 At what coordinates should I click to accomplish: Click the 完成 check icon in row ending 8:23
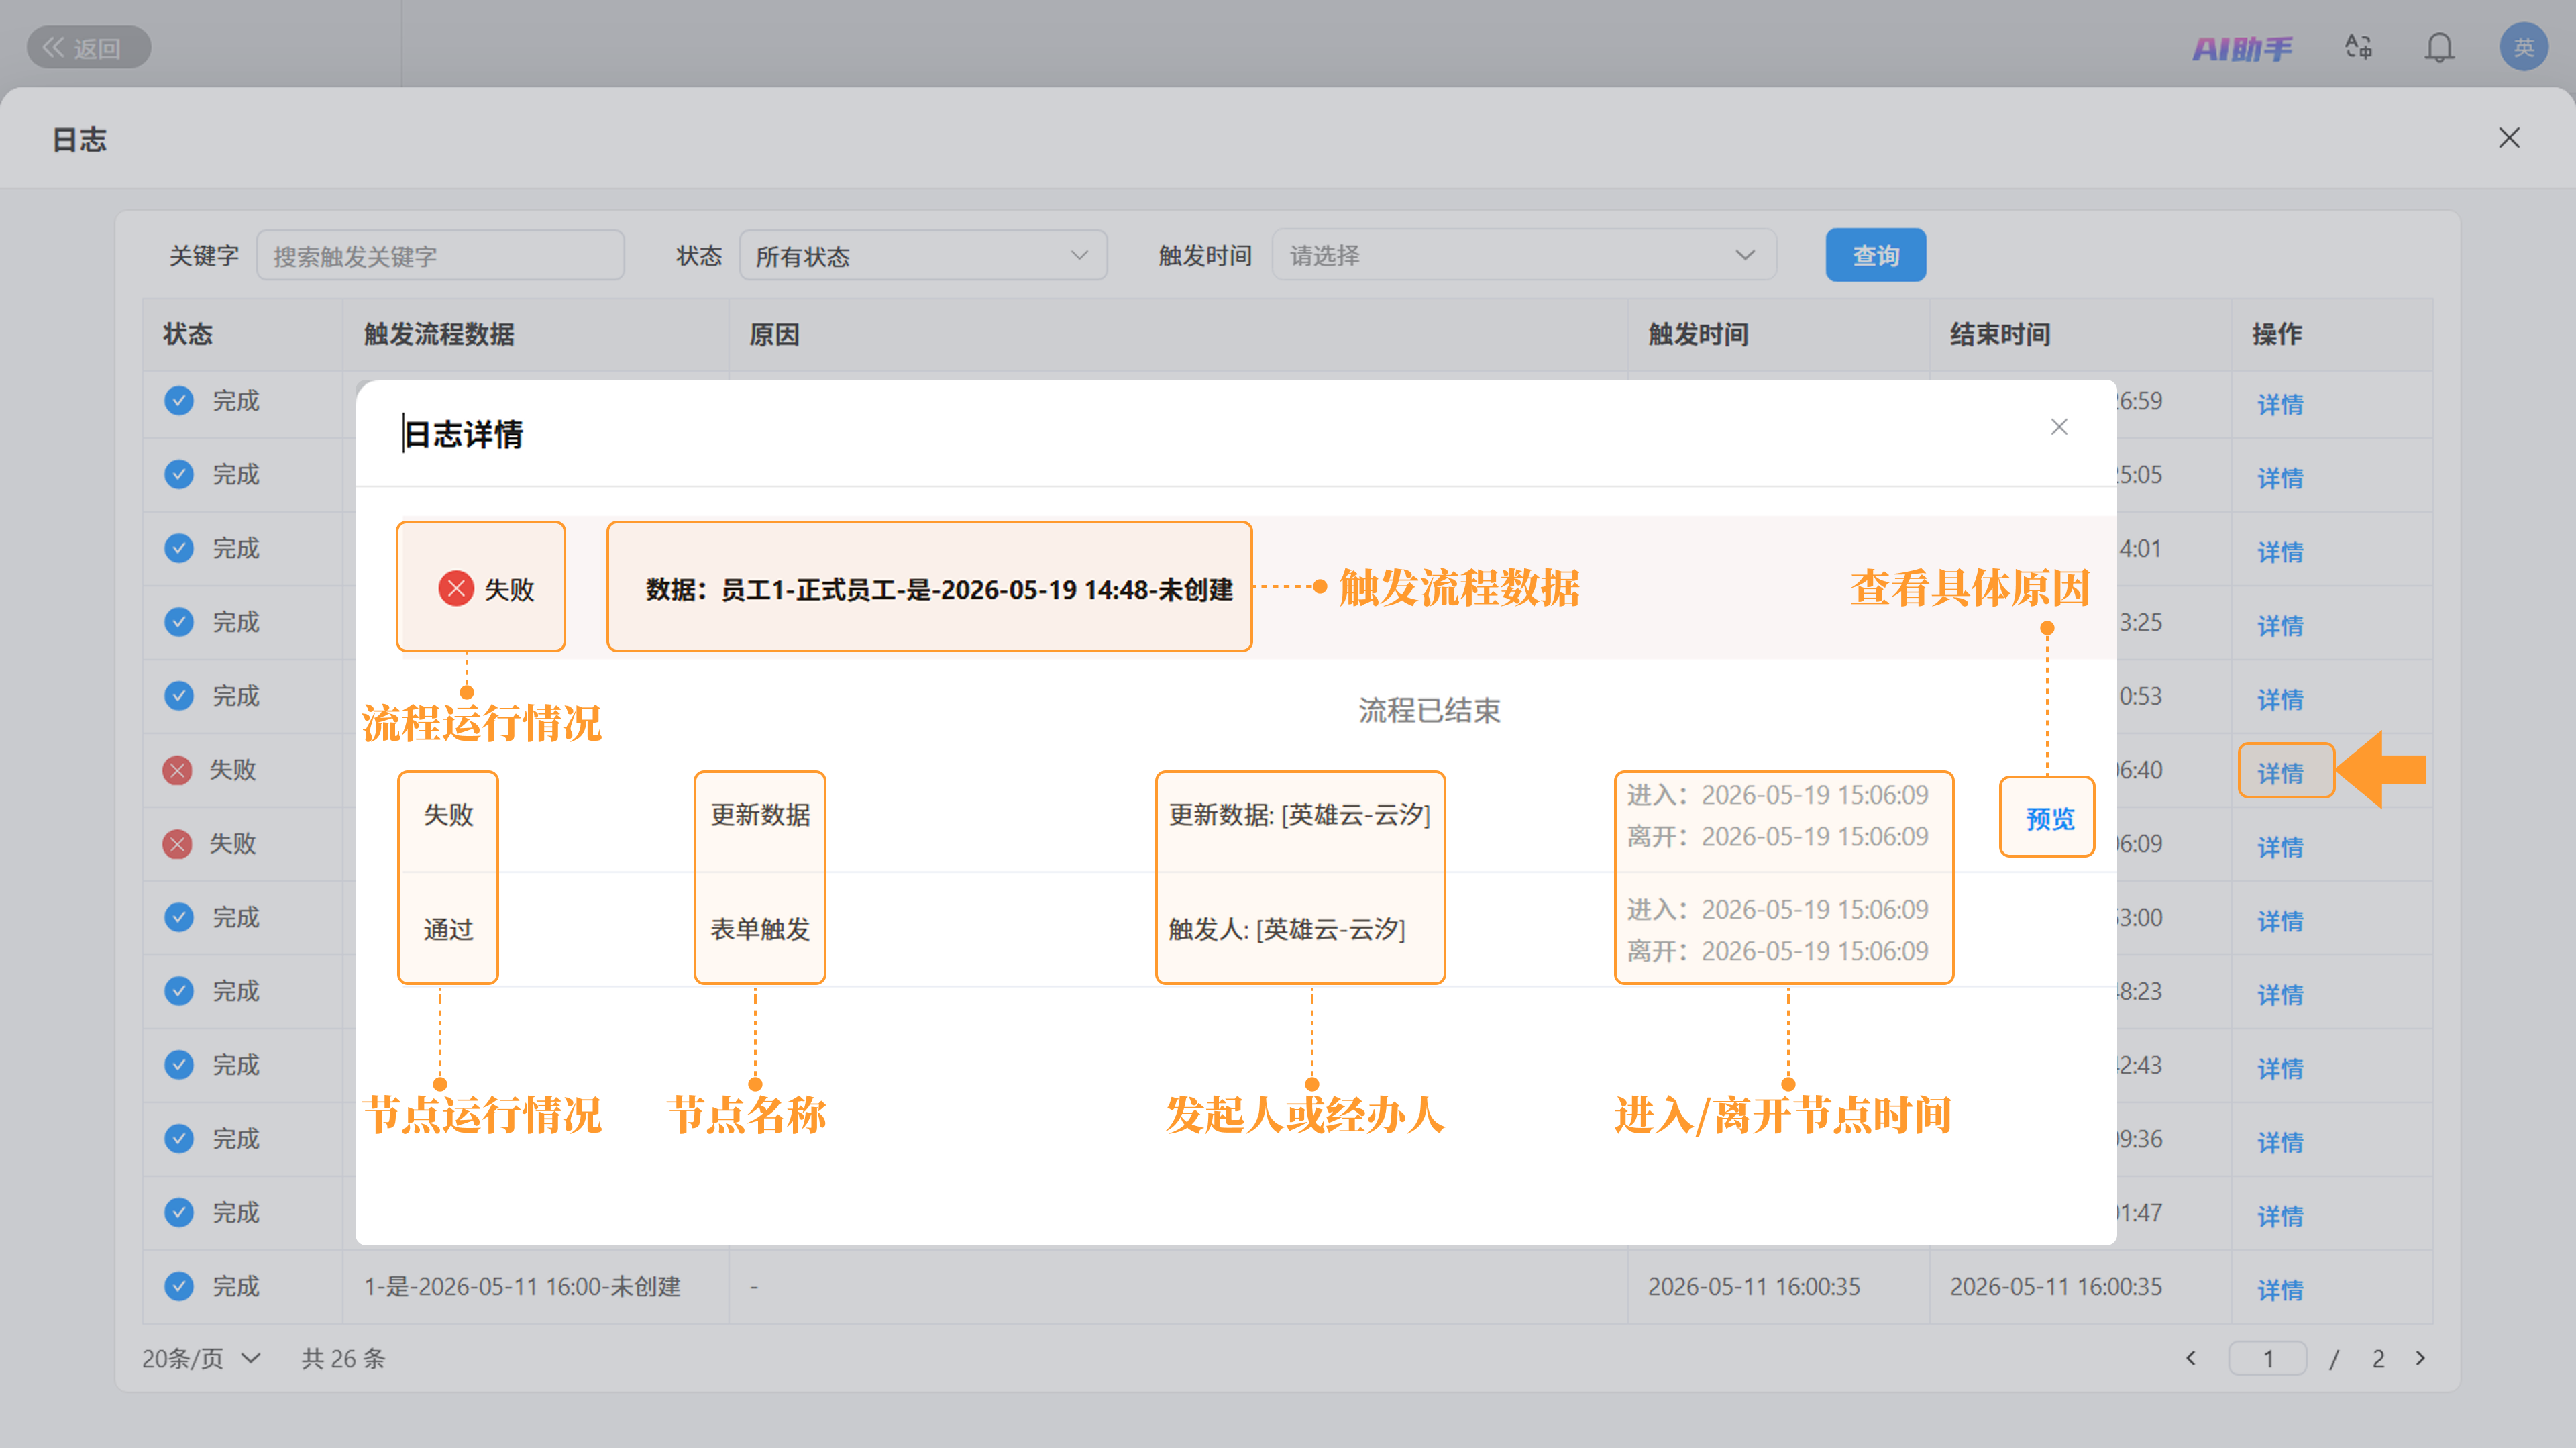[178, 991]
